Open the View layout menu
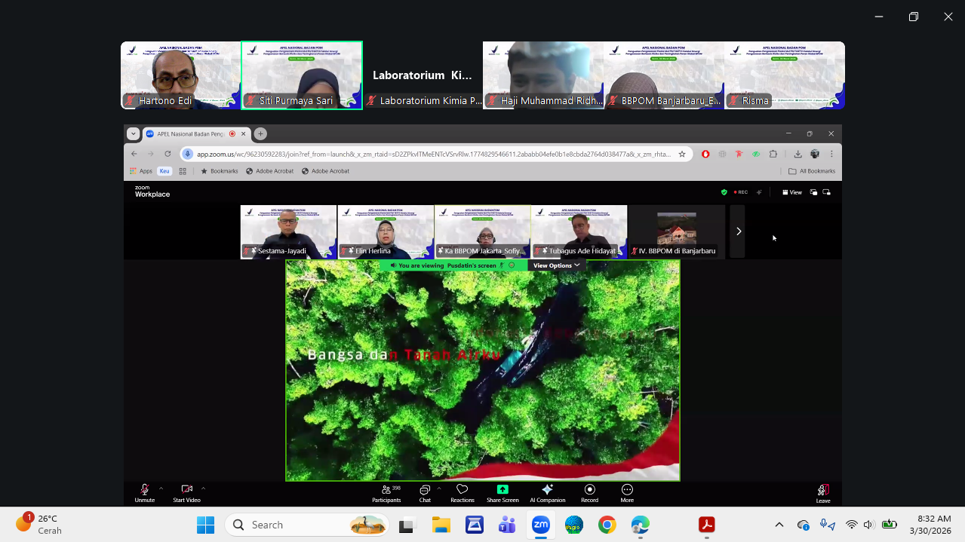This screenshot has height=542, width=965. (x=791, y=192)
